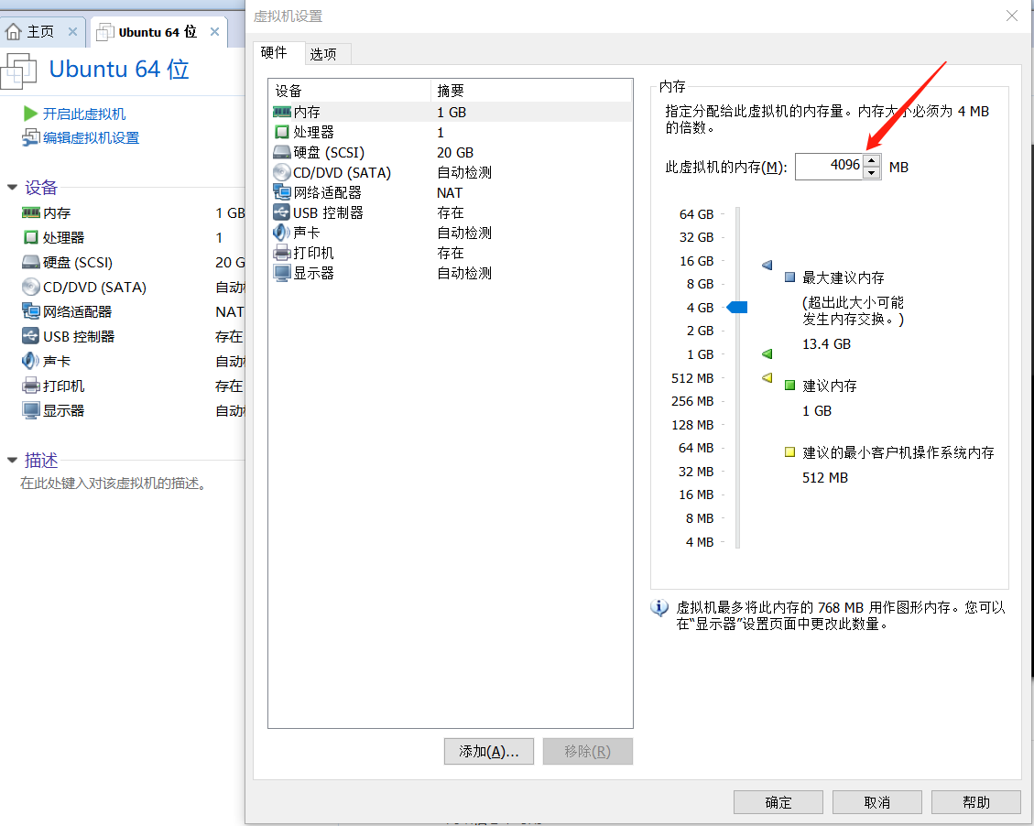This screenshot has width=1034, height=826.
Task: Click the CD/DVD (SATA) disc icon in dialog
Action: pos(281,172)
